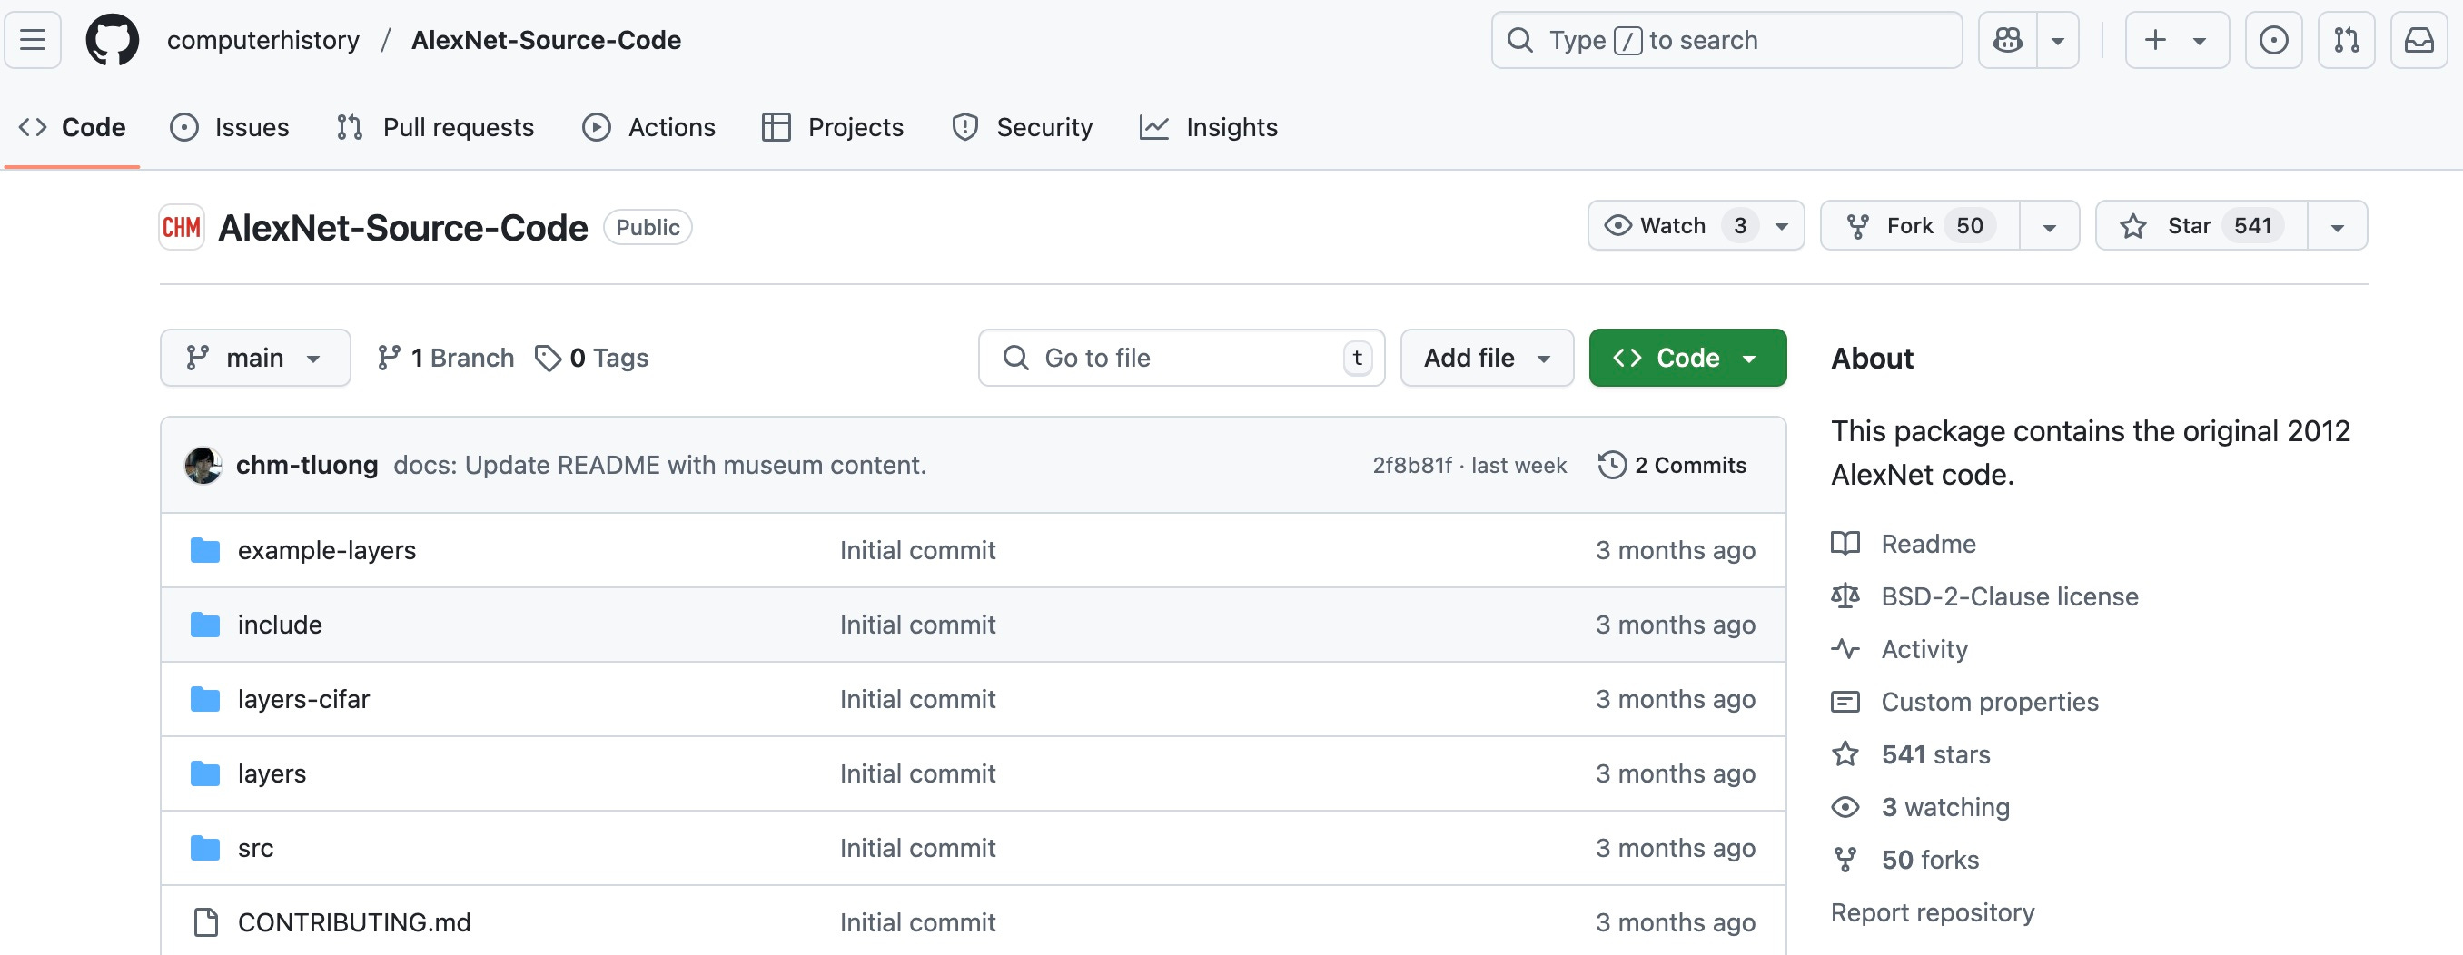Open the Update README commit message
Image resolution: width=2463 pixels, height=955 pixels.
[x=659, y=465]
